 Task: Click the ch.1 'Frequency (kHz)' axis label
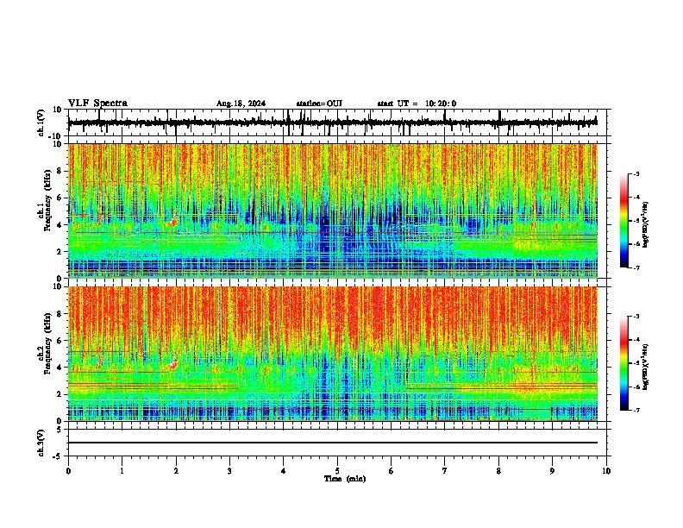click(47, 200)
